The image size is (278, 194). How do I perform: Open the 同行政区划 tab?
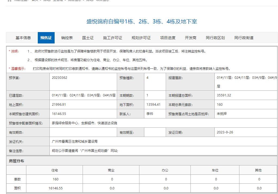click(215, 38)
